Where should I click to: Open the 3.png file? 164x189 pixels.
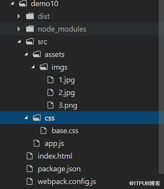point(68,105)
